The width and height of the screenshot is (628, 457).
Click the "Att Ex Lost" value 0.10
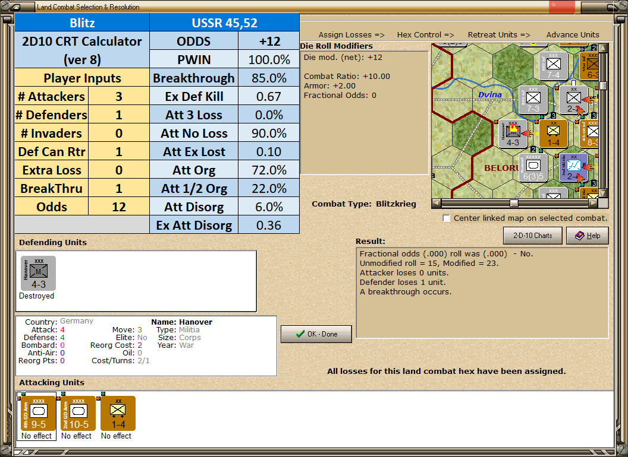tap(269, 151)
